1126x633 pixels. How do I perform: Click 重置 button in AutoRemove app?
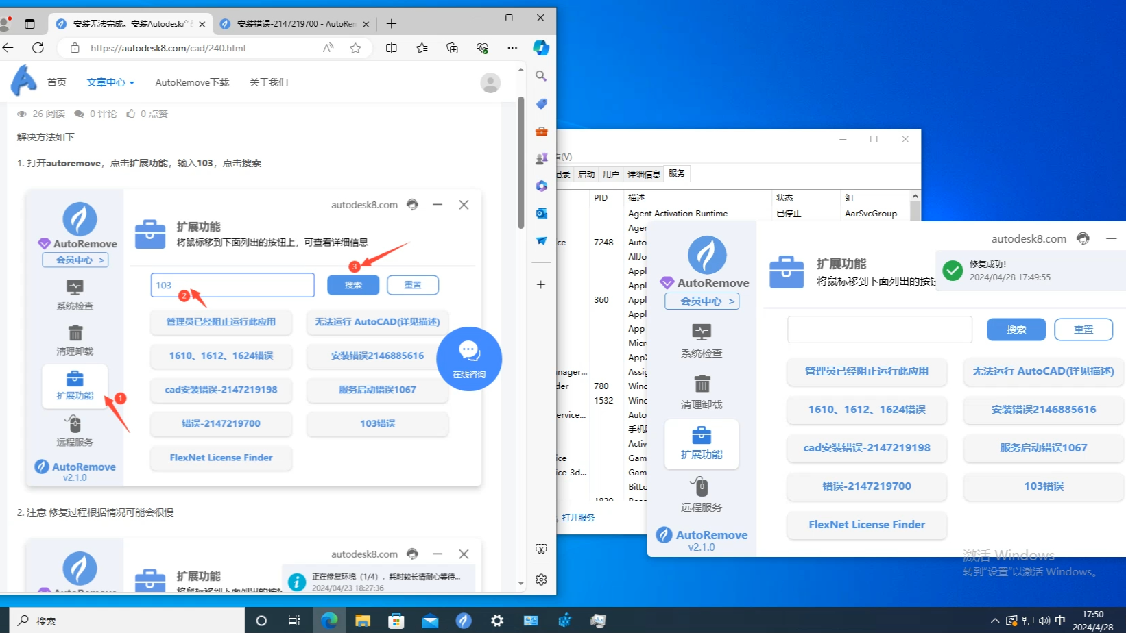[1083, 330]
